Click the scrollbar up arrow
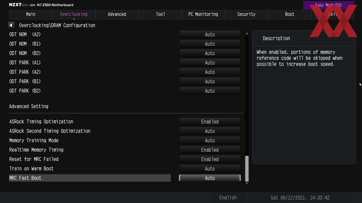362x203 pixels. [247, 34]
